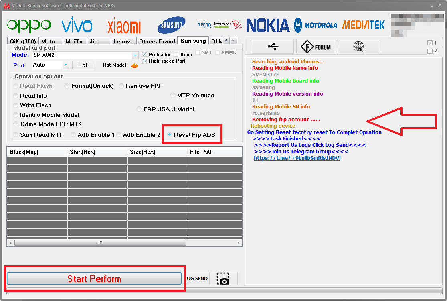Click the File Path column header
Screen dimensions: 447x301
[215, 152]
